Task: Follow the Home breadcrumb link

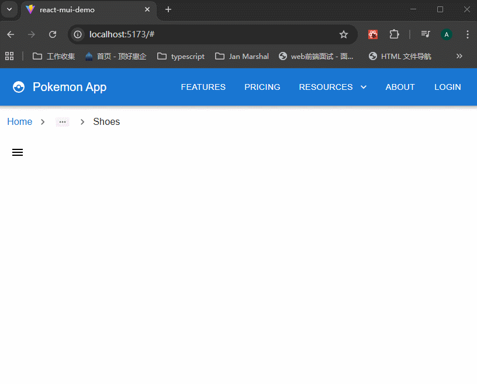Action: 19,121
